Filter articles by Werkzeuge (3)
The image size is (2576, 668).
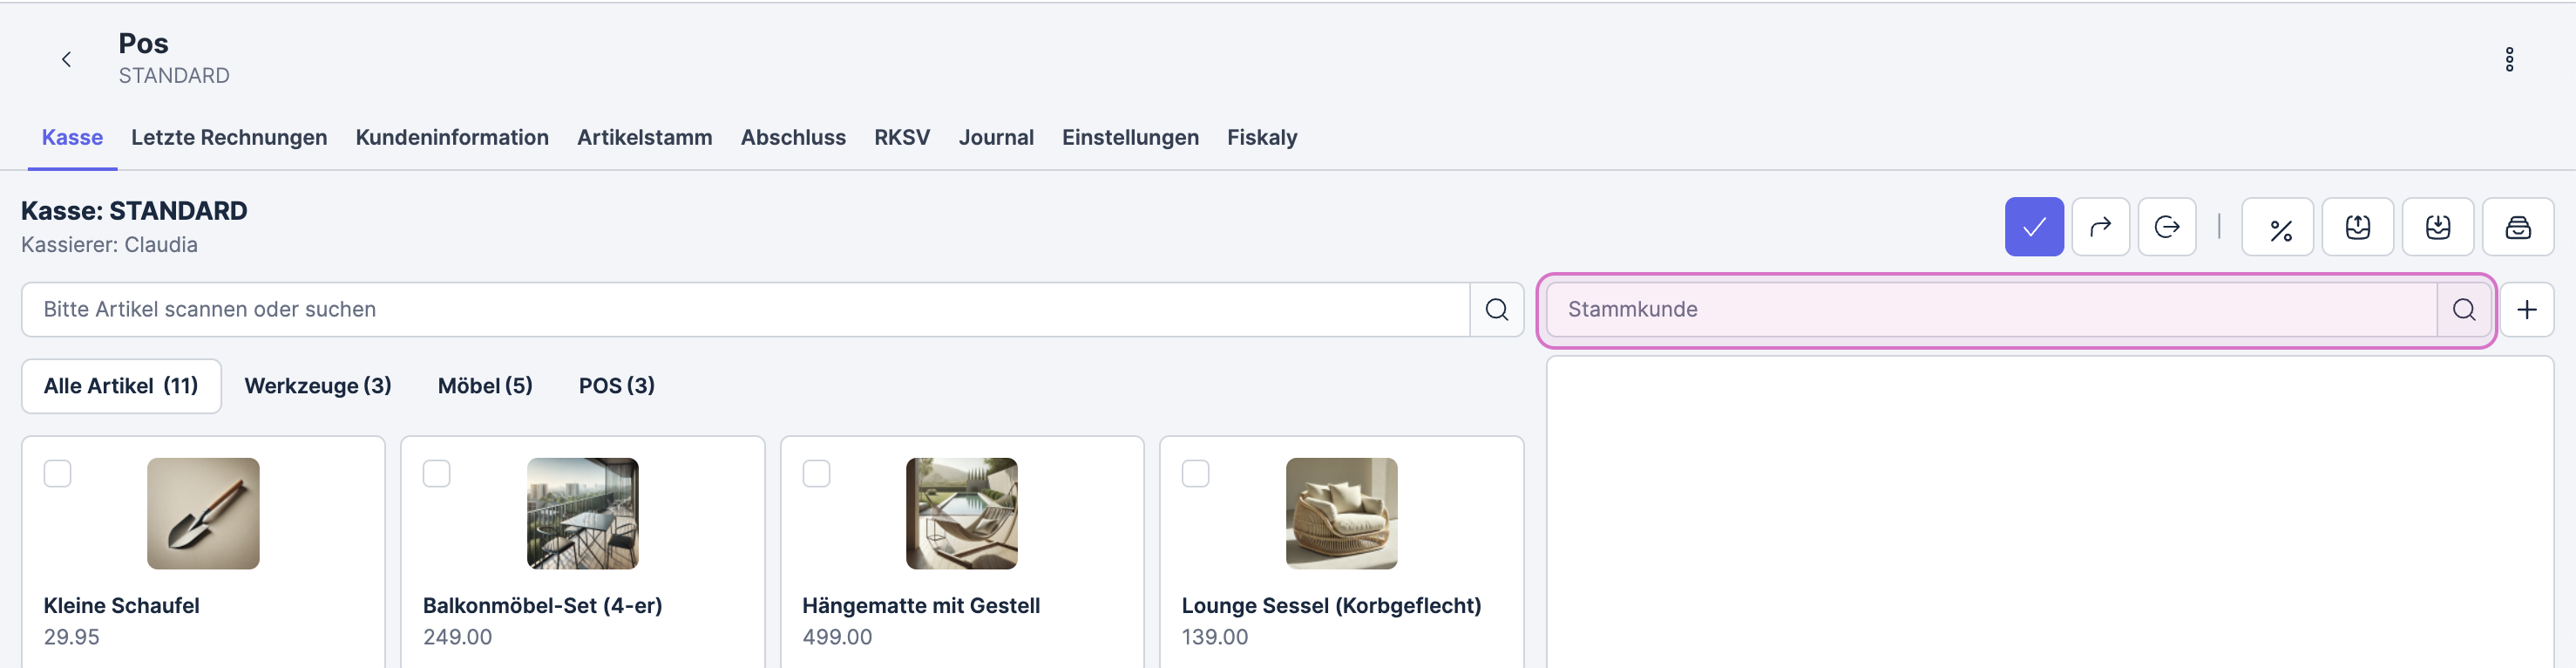pyautogui.click(x=317, y=385)
